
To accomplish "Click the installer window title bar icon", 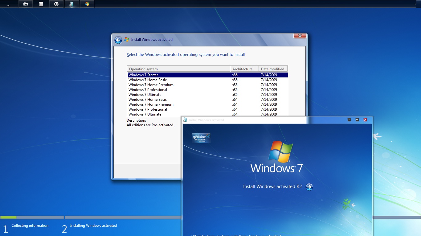I will [x=185, y=120].
